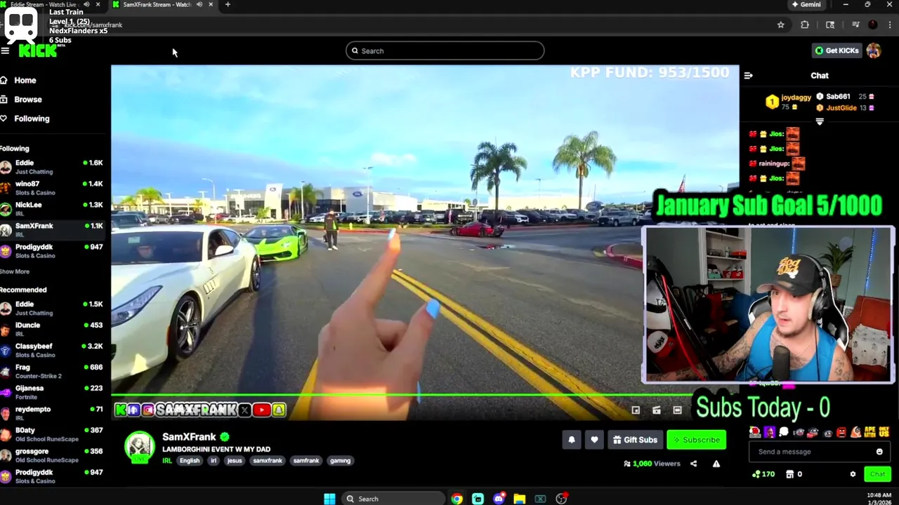
Task: Open Frag Counter-Strike 2 channel
Action: (x=52, y=371)
